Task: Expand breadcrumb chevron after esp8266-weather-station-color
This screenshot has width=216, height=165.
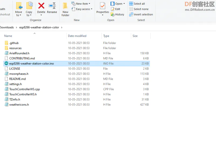Action: tap(62, 27)
